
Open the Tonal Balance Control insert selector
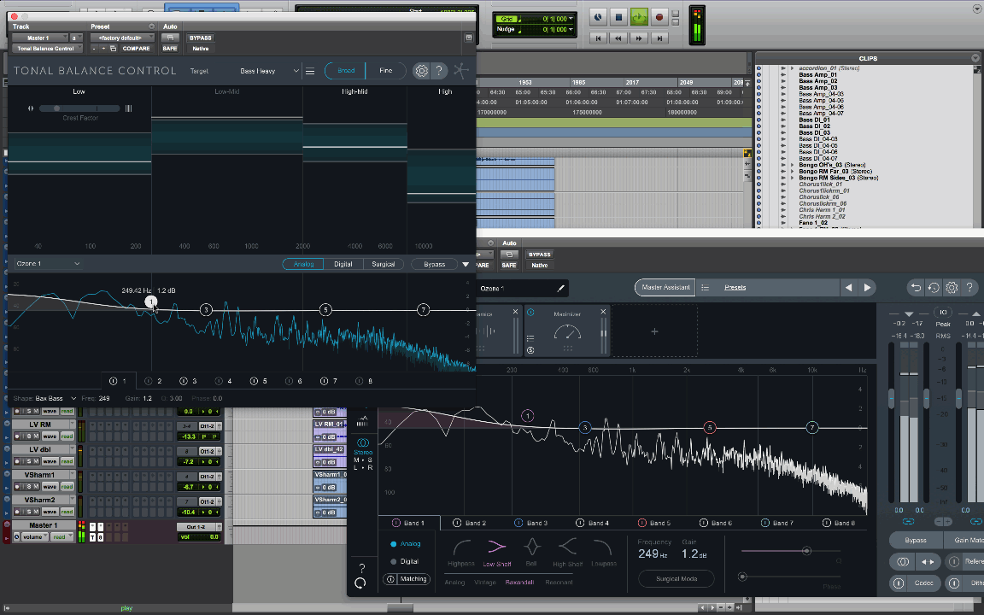tap(47, 49)
